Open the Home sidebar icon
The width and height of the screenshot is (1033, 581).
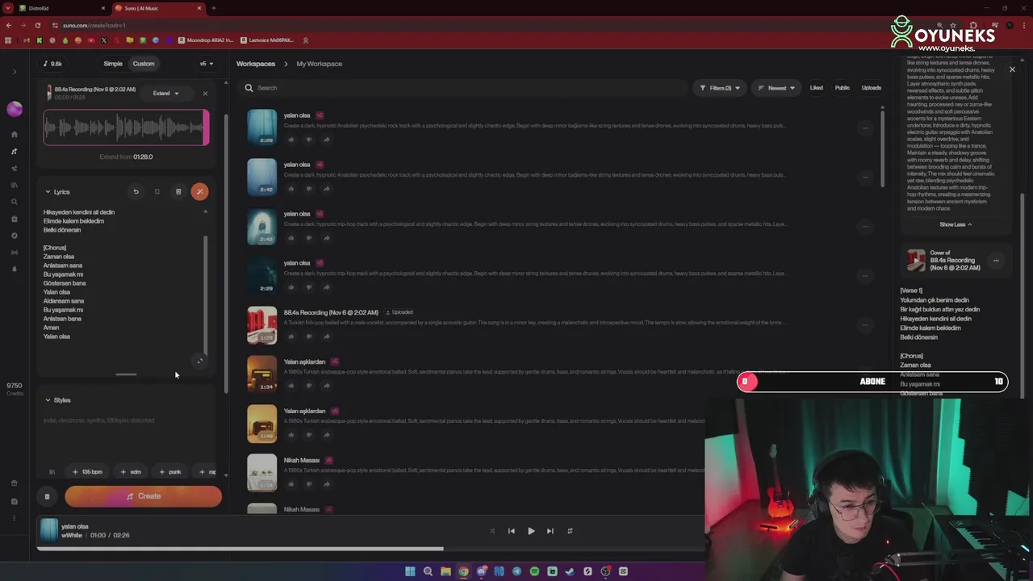tap(15, 134)
